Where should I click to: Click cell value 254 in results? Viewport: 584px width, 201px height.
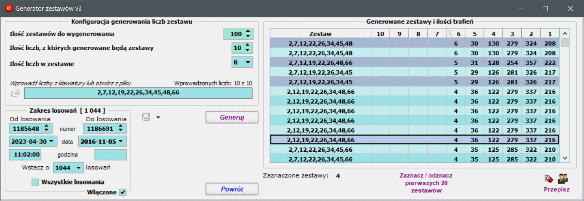(x=512, y=63)
